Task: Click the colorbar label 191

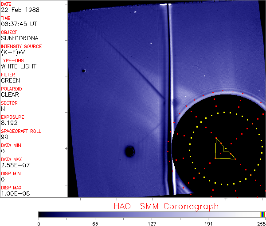Action: click(208, 223)
